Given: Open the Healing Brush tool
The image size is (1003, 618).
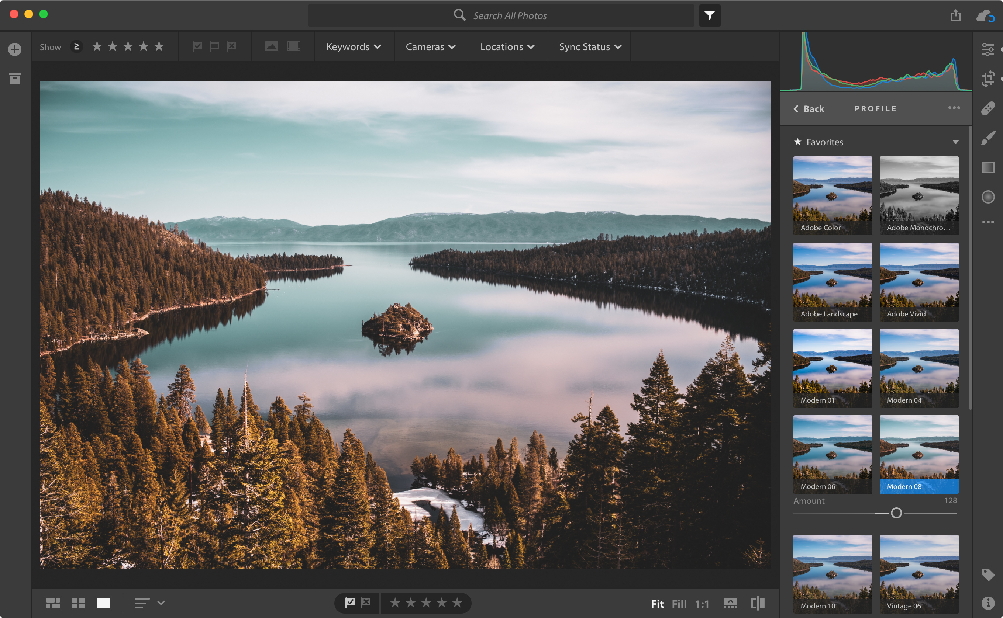Looking at the screenshot, I should 989,108.
